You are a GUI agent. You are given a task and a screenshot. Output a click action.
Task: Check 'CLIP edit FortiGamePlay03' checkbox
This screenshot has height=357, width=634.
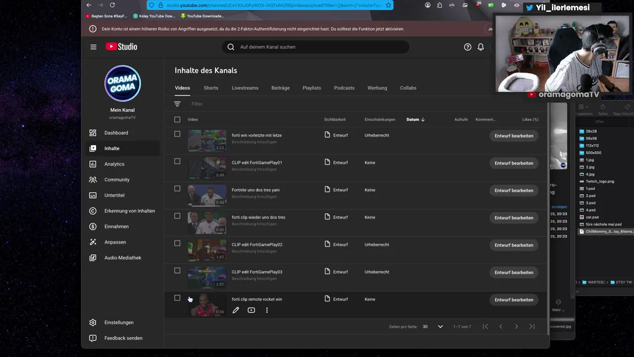tap(177, 270)
